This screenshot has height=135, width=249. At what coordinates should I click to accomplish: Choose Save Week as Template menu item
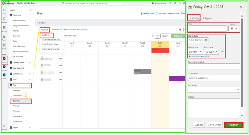click(x=52, y=40)
